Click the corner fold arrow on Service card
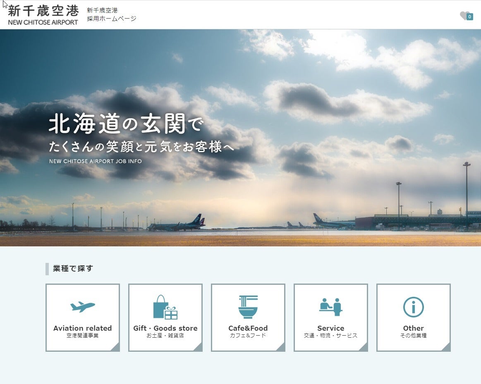The height and width of the screenshot is (384, 481). [364, 348]
